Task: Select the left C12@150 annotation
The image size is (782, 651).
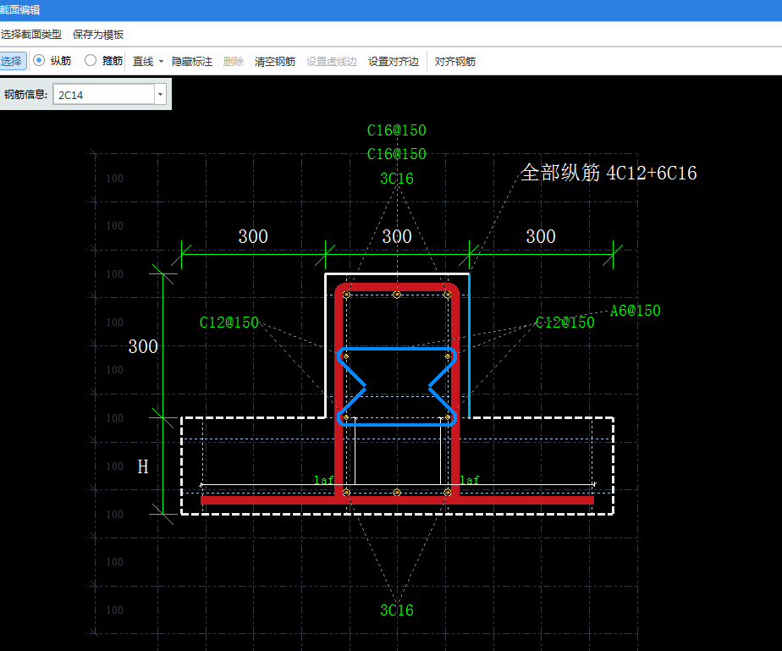Action: 229,323
